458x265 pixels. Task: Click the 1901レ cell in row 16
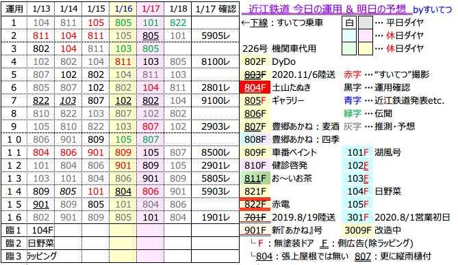(x=216, y=217)
